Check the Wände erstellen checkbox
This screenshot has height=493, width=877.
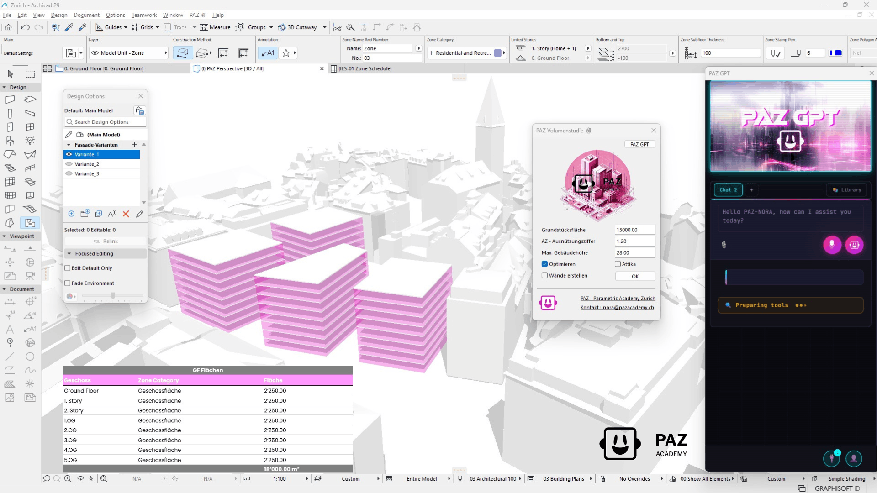[544, 276]
